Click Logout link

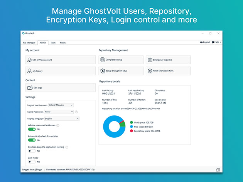205,42
